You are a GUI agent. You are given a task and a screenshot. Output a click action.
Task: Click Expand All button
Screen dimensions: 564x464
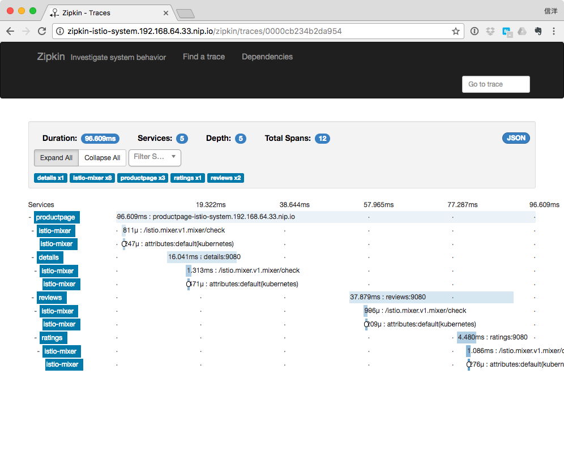point(56,158)
